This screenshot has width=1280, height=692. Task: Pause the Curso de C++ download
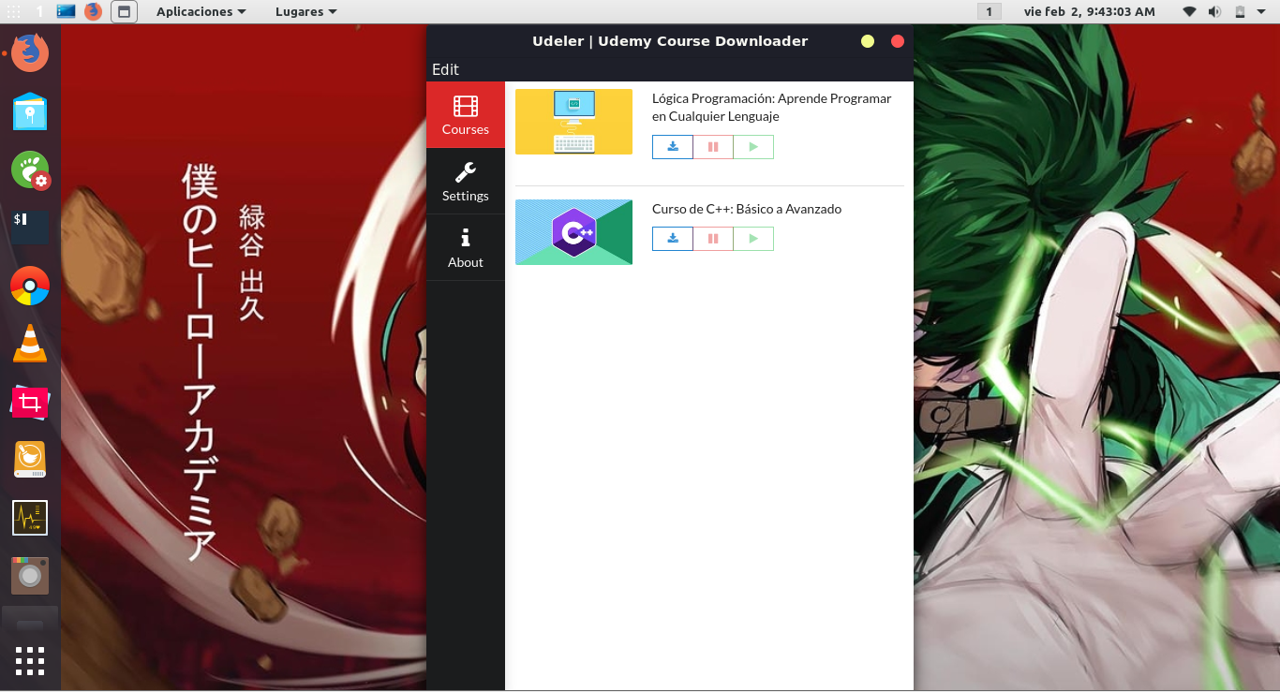pyautogui.click(x=712, y=239)
